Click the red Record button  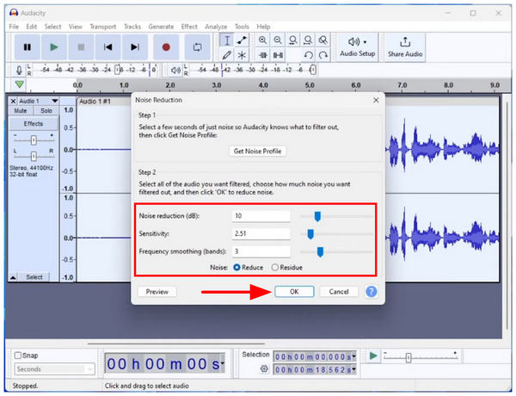(x=166, y=47)
